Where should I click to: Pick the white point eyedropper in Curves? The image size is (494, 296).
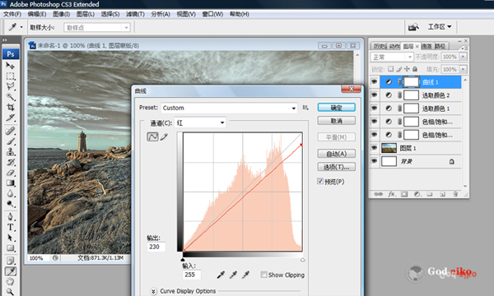point(245,275)
